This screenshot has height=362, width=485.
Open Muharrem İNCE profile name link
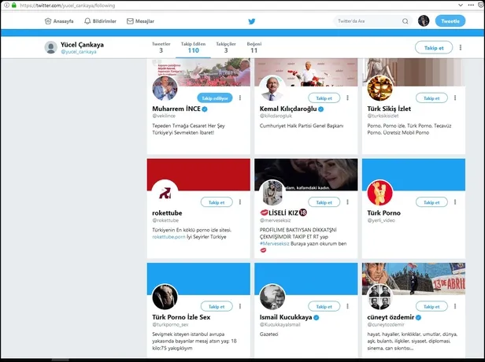[x=176, y=109]
